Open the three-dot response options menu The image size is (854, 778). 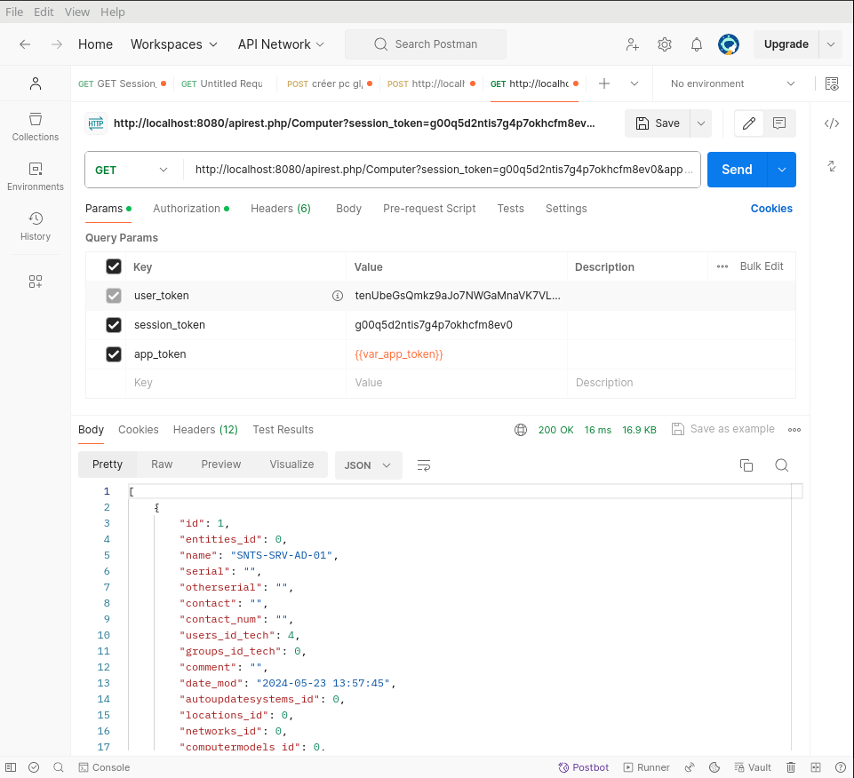[794, 430]
